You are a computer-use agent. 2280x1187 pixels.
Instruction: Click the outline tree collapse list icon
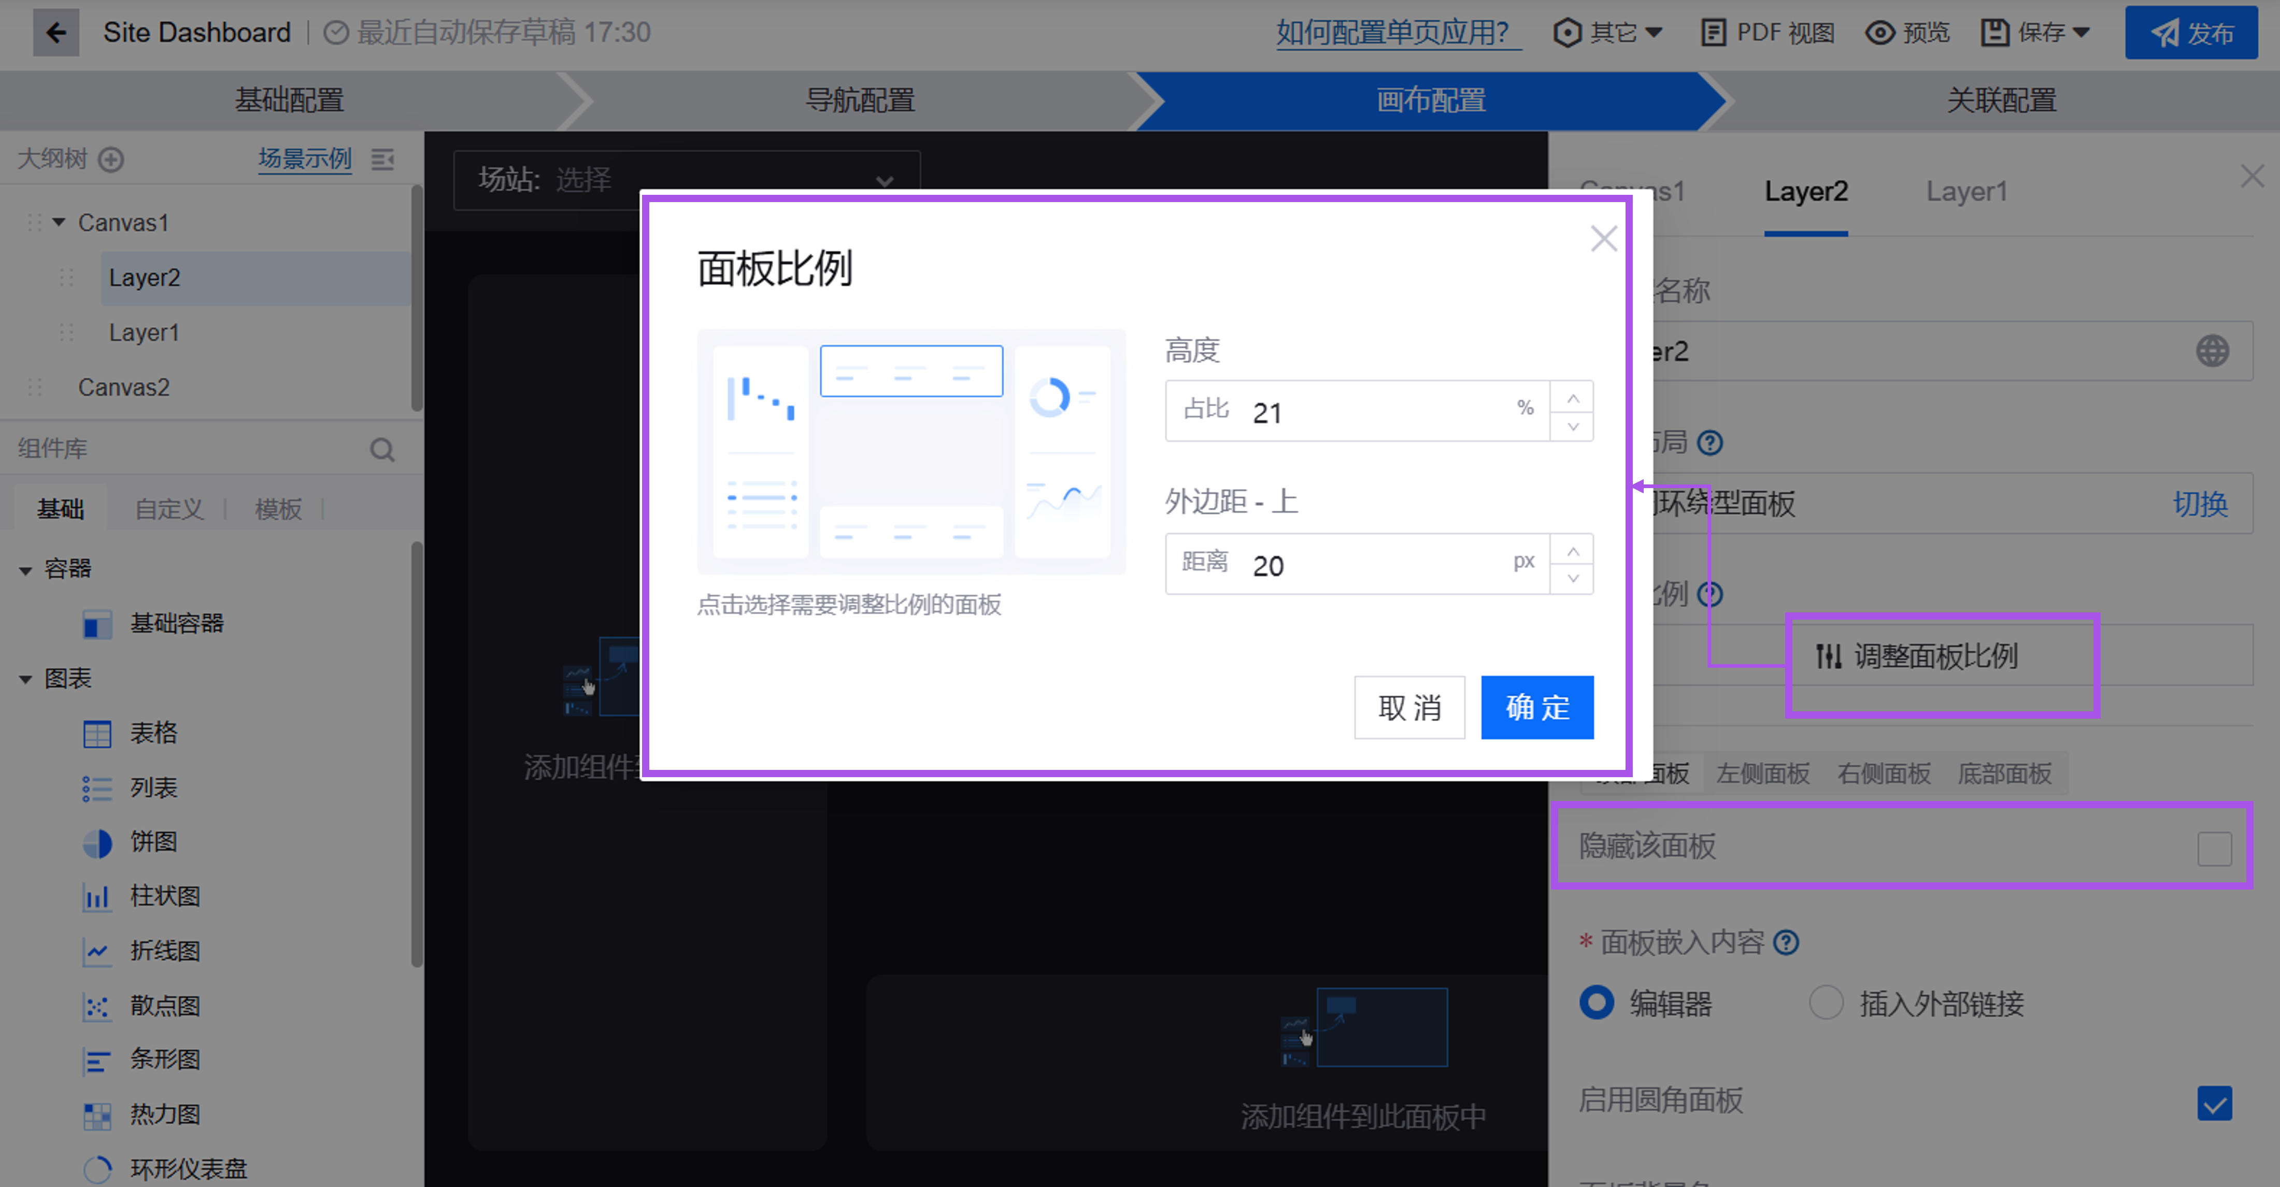pos(382,160)
